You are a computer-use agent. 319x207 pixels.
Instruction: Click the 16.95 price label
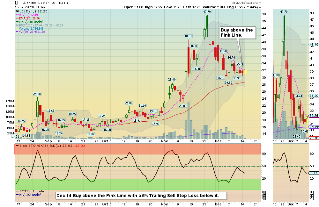(61, 120)
